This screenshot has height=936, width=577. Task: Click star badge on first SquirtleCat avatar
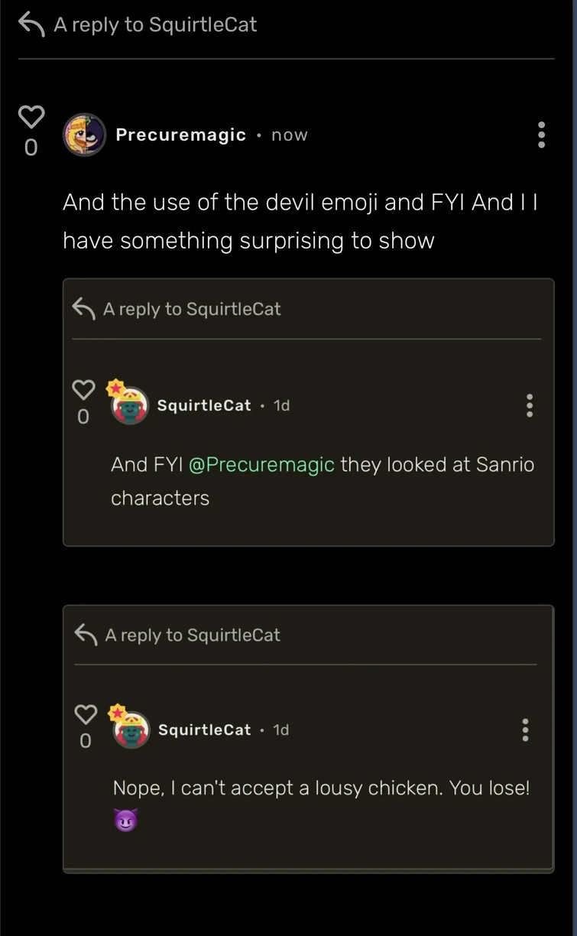[x=115, y=388]
